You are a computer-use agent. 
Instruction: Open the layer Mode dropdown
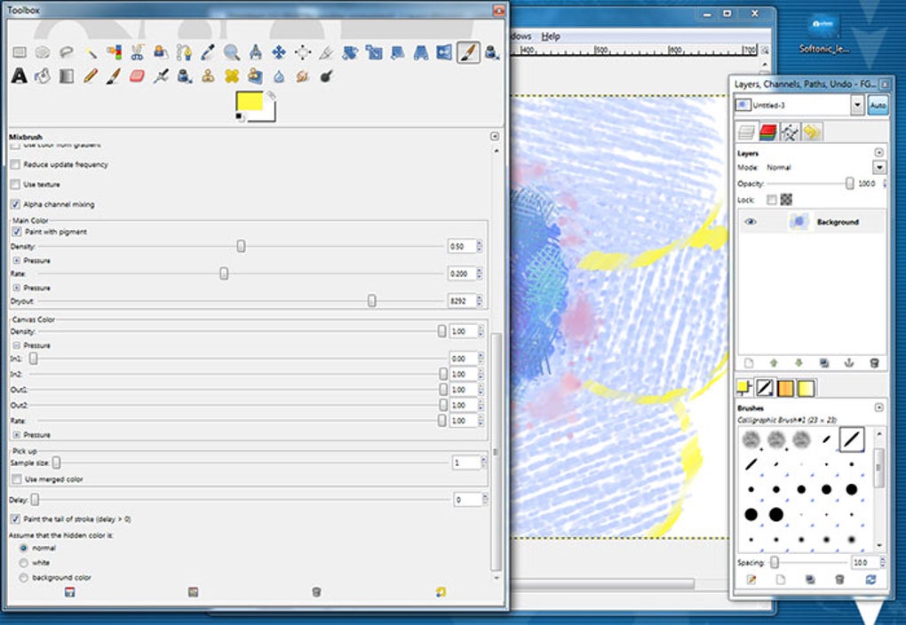pyautogui.click(x=878, y=167)
